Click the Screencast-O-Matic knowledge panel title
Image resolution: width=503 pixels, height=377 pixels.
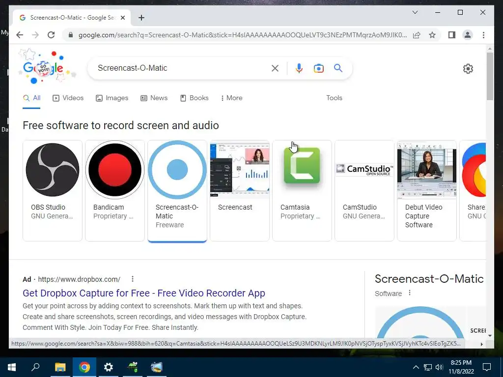tap(429, 279)
